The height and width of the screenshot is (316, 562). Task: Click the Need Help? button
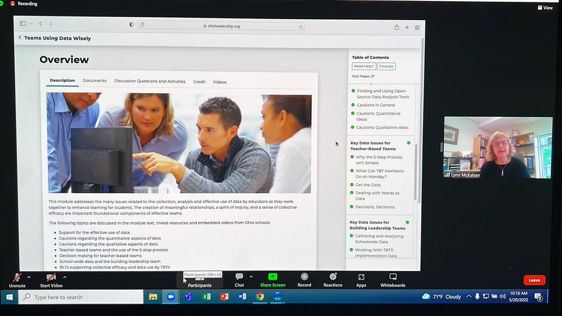coord(364,66)
